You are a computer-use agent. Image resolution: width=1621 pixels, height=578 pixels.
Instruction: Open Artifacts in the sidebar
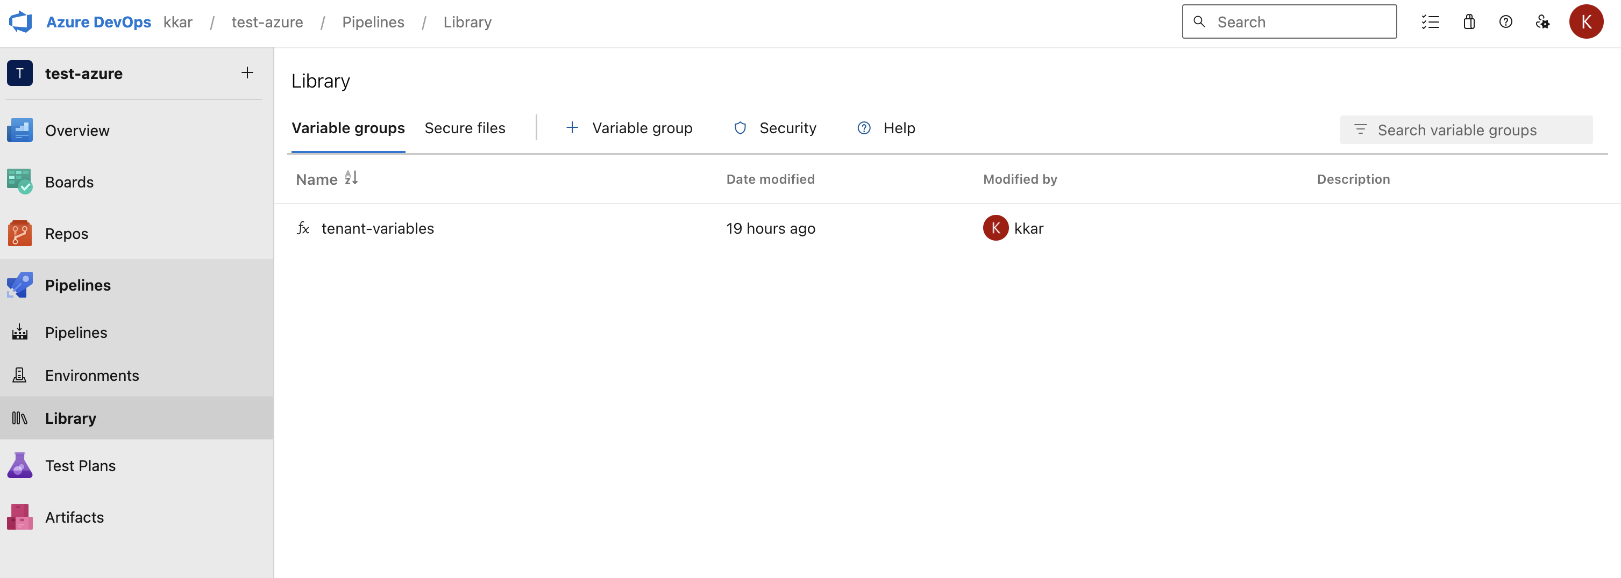point(74,517)
